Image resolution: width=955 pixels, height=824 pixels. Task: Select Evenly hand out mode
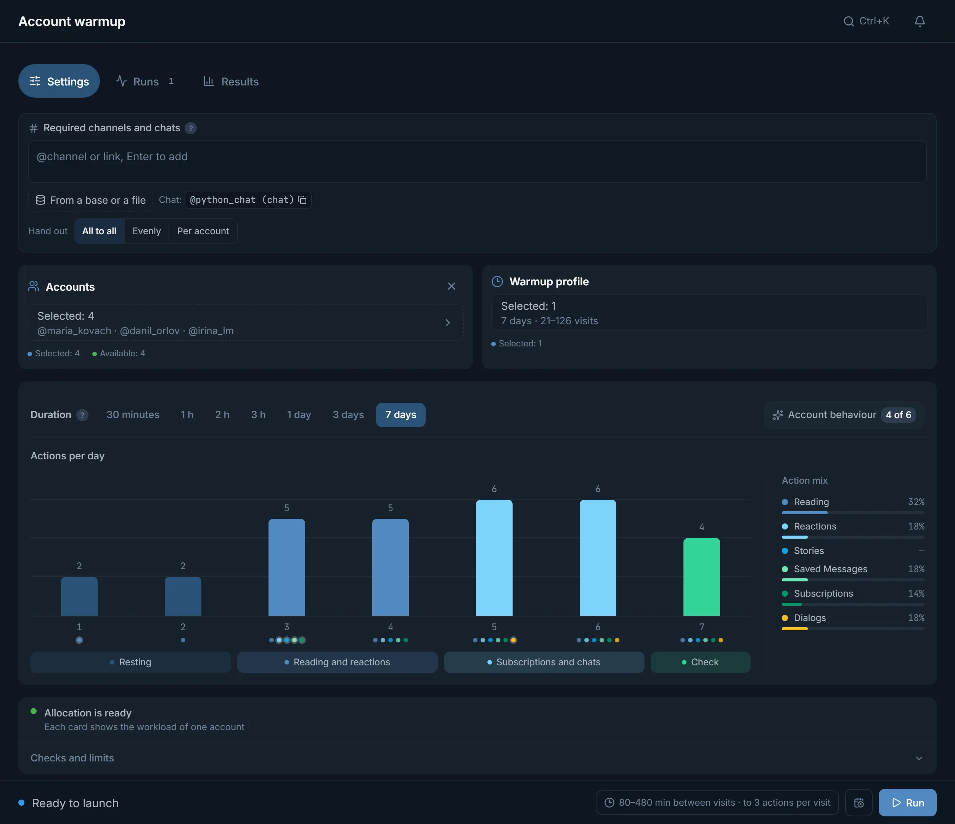click(x=146, y=231)
